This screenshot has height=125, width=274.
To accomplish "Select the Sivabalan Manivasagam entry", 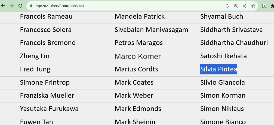I will [x=151, y=30].
